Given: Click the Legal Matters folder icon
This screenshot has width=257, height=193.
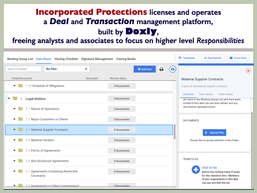Looking at the screenshot, I should (15, 98).
